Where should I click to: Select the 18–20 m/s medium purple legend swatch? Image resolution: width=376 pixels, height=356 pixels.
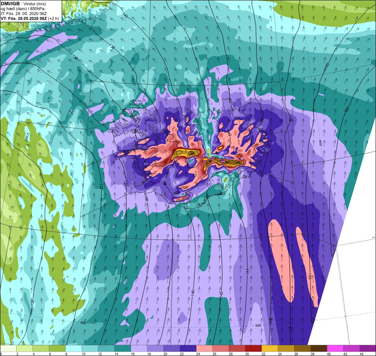155,348
